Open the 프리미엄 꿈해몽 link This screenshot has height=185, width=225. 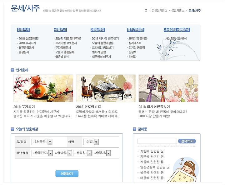tap(138, 38)
